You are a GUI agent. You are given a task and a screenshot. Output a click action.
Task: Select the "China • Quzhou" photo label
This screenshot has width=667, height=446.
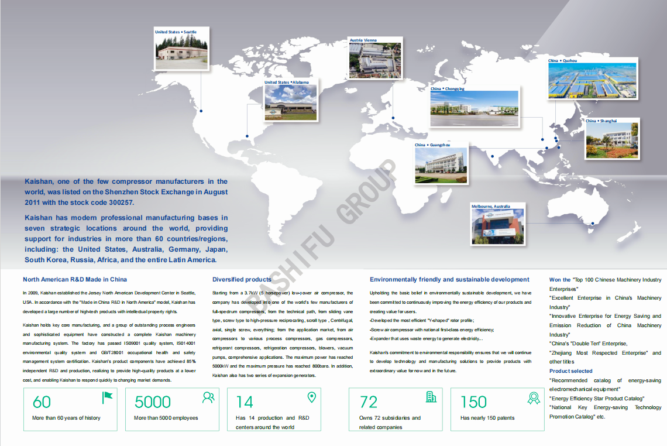(x=562, y=60)
